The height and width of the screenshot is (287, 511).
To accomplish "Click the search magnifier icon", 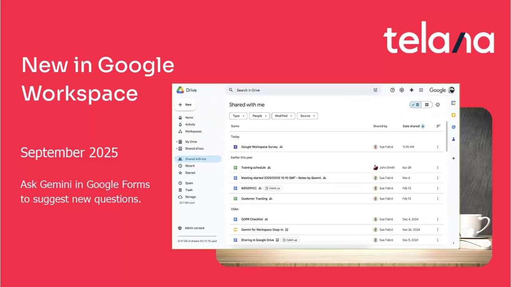I will [x=231, y=90].
